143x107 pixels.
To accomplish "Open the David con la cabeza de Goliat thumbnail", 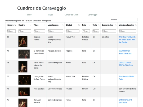I will [x=23, y=67].
